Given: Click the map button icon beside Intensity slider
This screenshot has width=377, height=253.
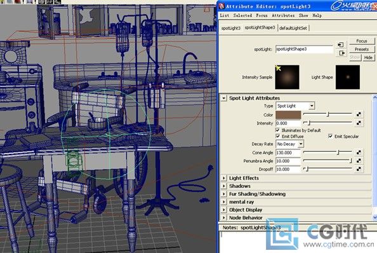Looking at the screenshot, I should (x=359, y=123).
